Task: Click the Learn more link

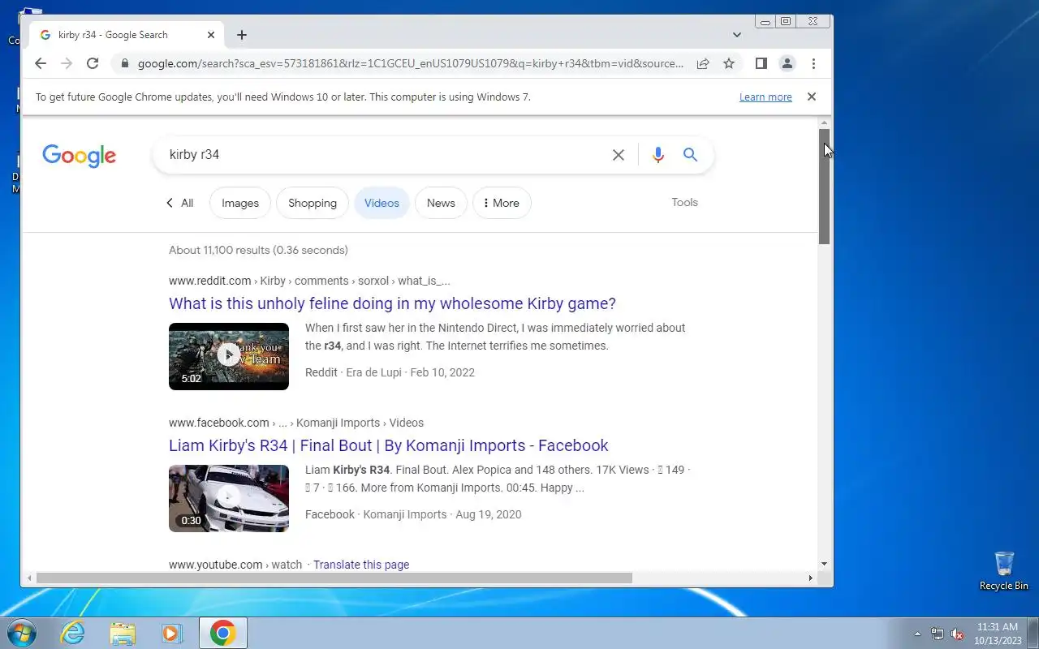Action: 765,97
